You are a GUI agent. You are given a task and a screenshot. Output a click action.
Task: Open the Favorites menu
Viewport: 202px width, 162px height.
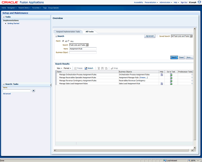coord(37,8)
